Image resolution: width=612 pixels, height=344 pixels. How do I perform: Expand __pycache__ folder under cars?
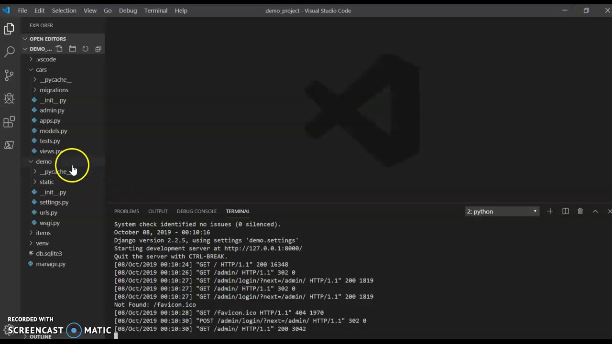coord(55,80)
